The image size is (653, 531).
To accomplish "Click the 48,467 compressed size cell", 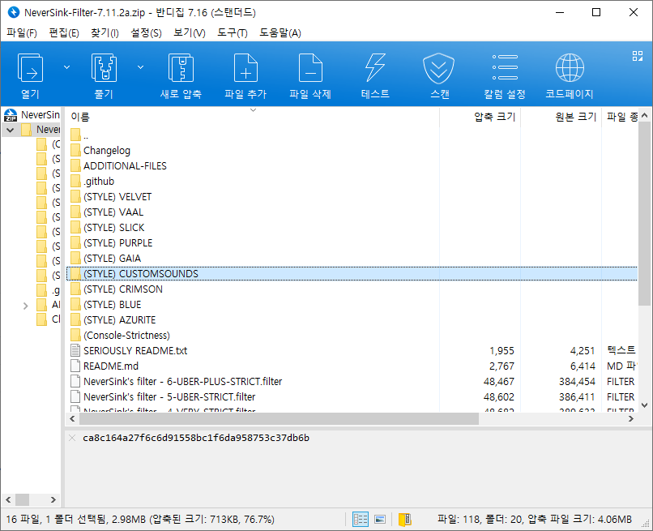I will (498, 382).
